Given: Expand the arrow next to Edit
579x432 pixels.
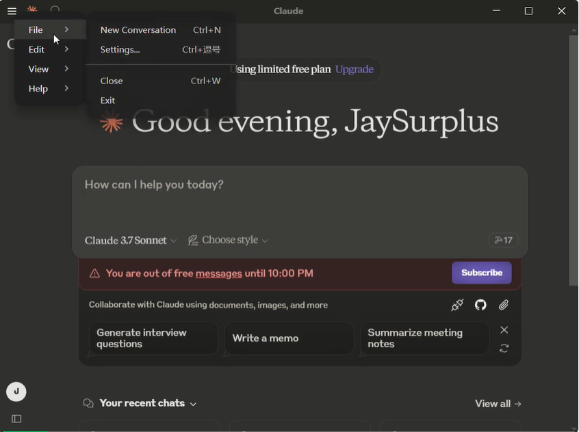Looking at the screenshot, I should pyautogui.click(x=66, y=49).
